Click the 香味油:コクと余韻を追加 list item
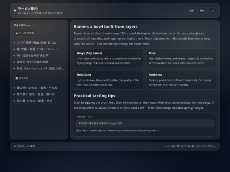The image size is (230, 172). (32, 62)
